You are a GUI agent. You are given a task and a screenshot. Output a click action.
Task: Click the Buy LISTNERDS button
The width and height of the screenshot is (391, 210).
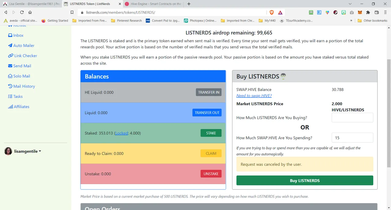coord(305,180)
